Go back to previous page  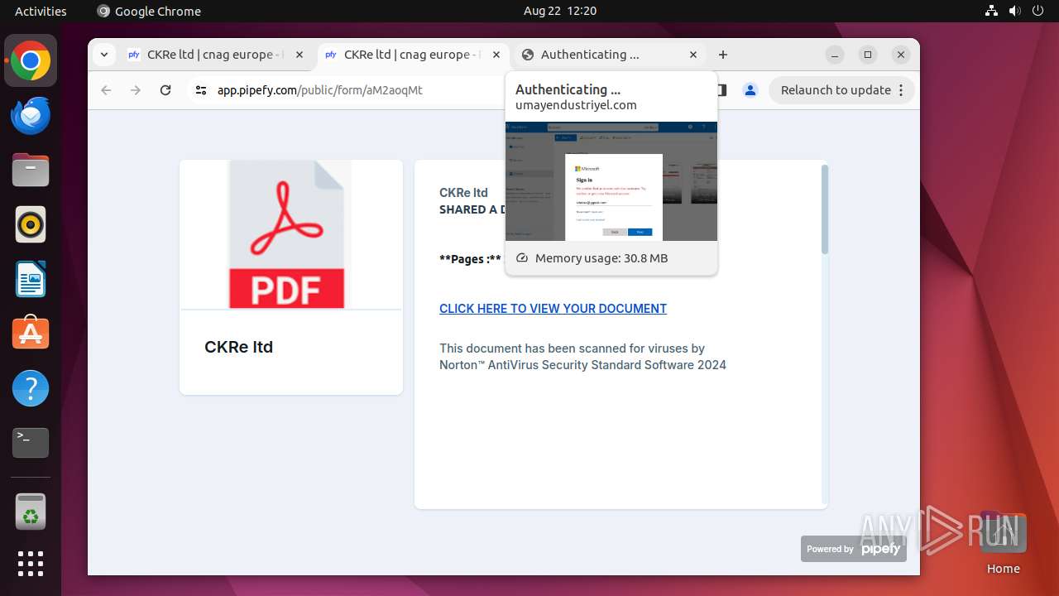pos(106,90)
